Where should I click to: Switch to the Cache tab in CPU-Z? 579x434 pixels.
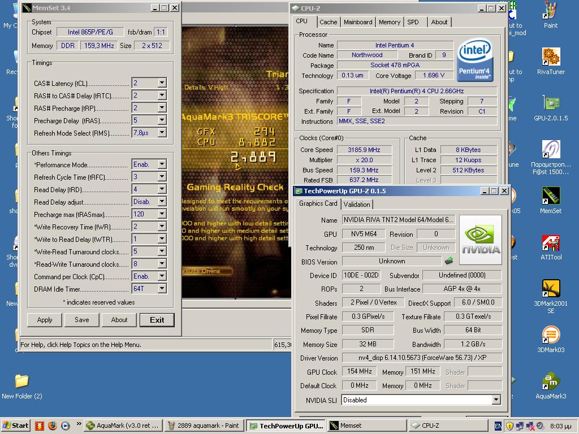coord(329,22)
